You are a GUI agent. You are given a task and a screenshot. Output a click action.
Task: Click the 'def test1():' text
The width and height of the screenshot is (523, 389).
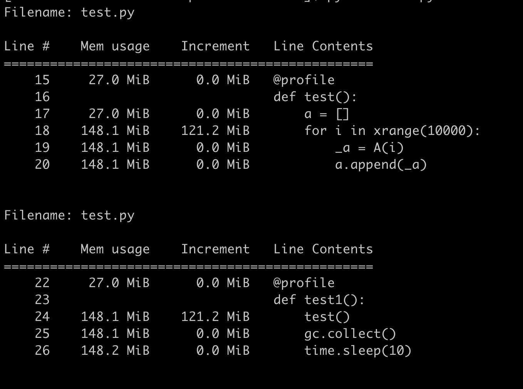pyautogui.click(x=319, y=300)
